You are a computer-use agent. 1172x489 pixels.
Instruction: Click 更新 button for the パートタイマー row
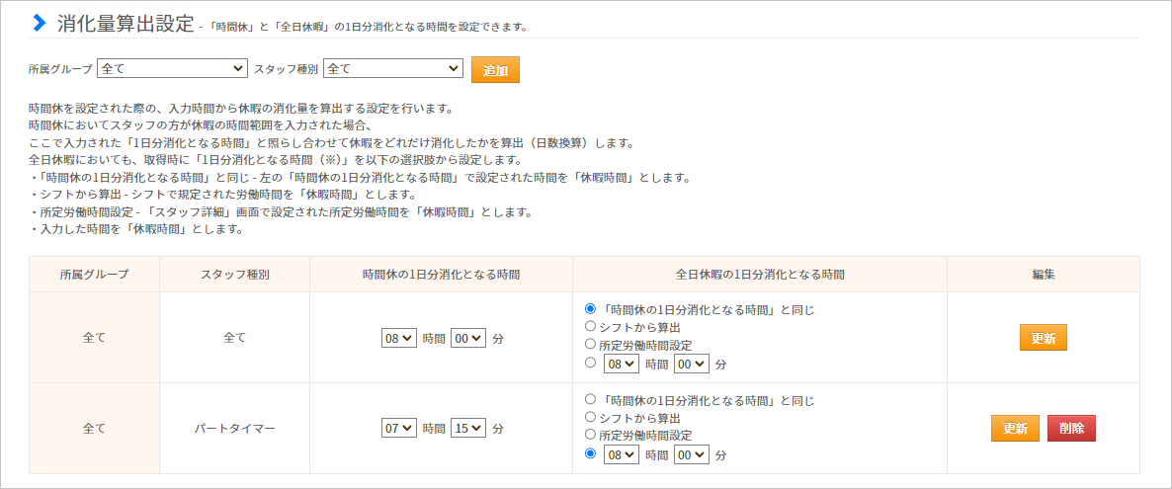(x=1015, y=429)
